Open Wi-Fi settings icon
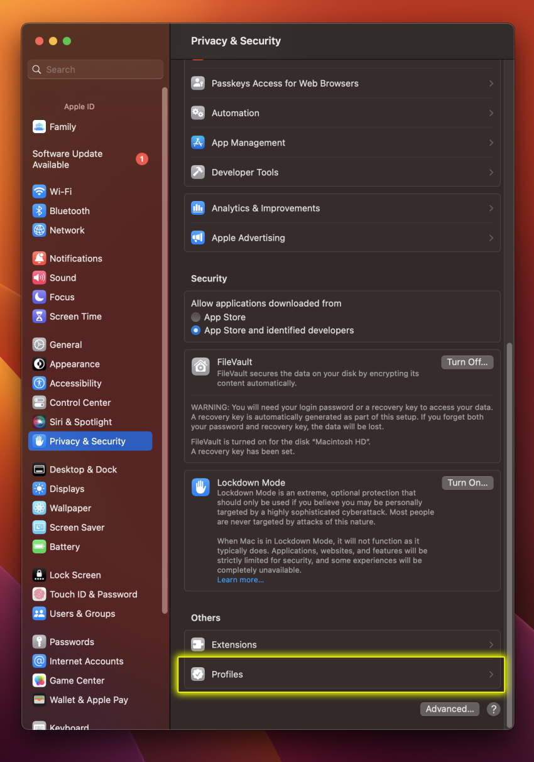This screenshot has height=762, width=534. (39, 192)
